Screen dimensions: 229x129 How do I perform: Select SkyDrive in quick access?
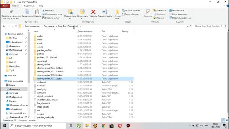pyautogui.click(x=13, y=38)
